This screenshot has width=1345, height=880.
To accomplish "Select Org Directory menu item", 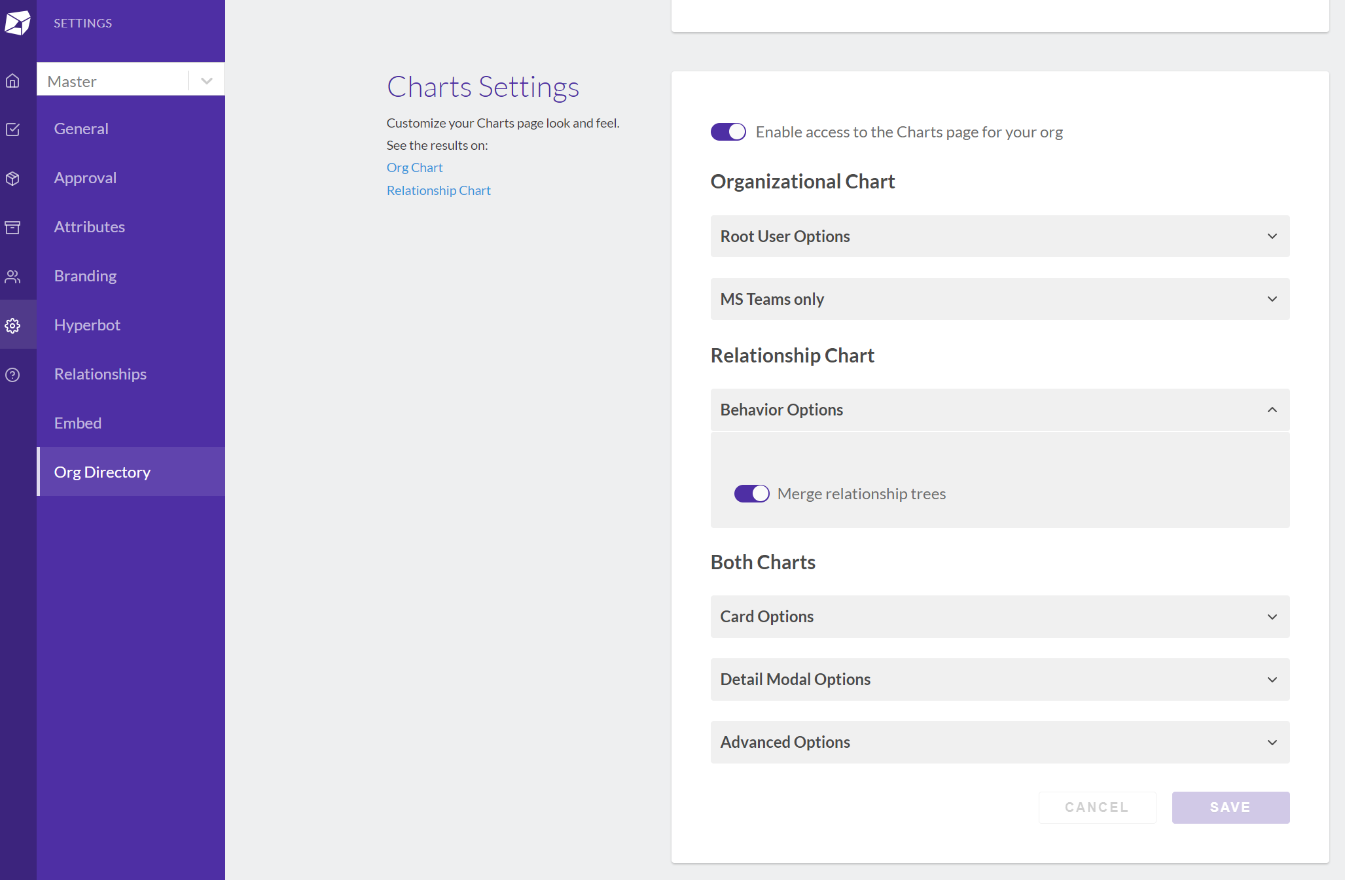I will [x=131, y=472].
